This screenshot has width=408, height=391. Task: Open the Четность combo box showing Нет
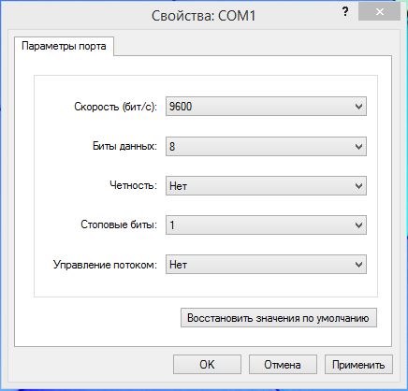pyautogui.click(x=266, y=186)
